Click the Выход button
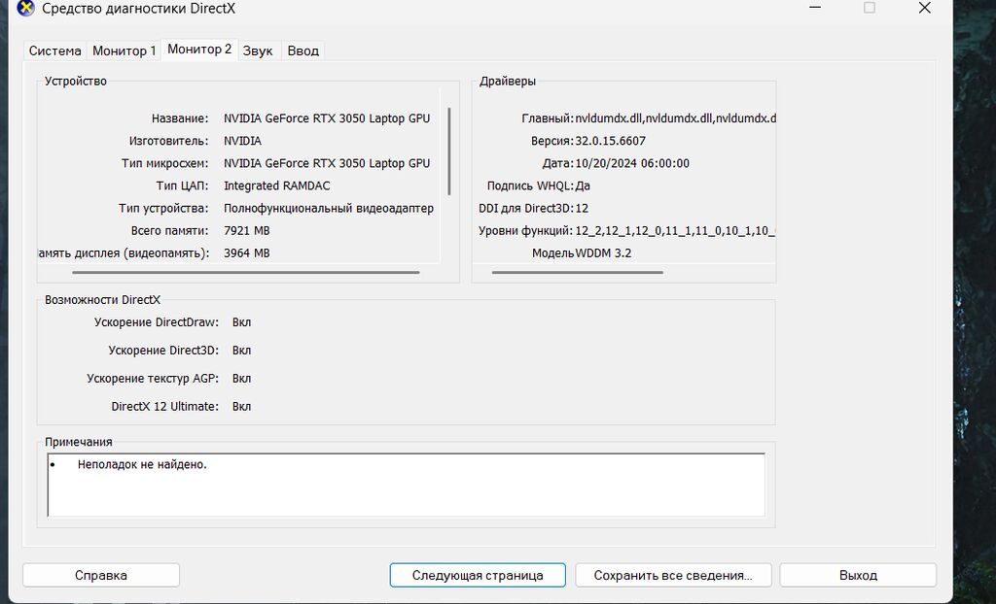The height and width of the screenshot is (604, 996). [858, 576]
